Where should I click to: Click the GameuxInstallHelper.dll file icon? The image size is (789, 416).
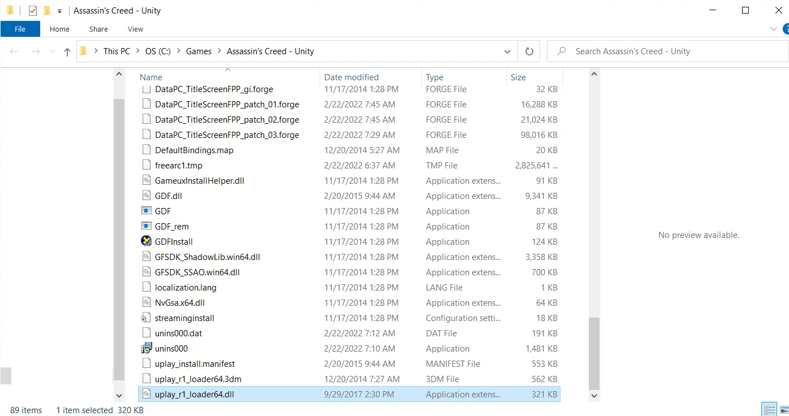click(146, 180)
